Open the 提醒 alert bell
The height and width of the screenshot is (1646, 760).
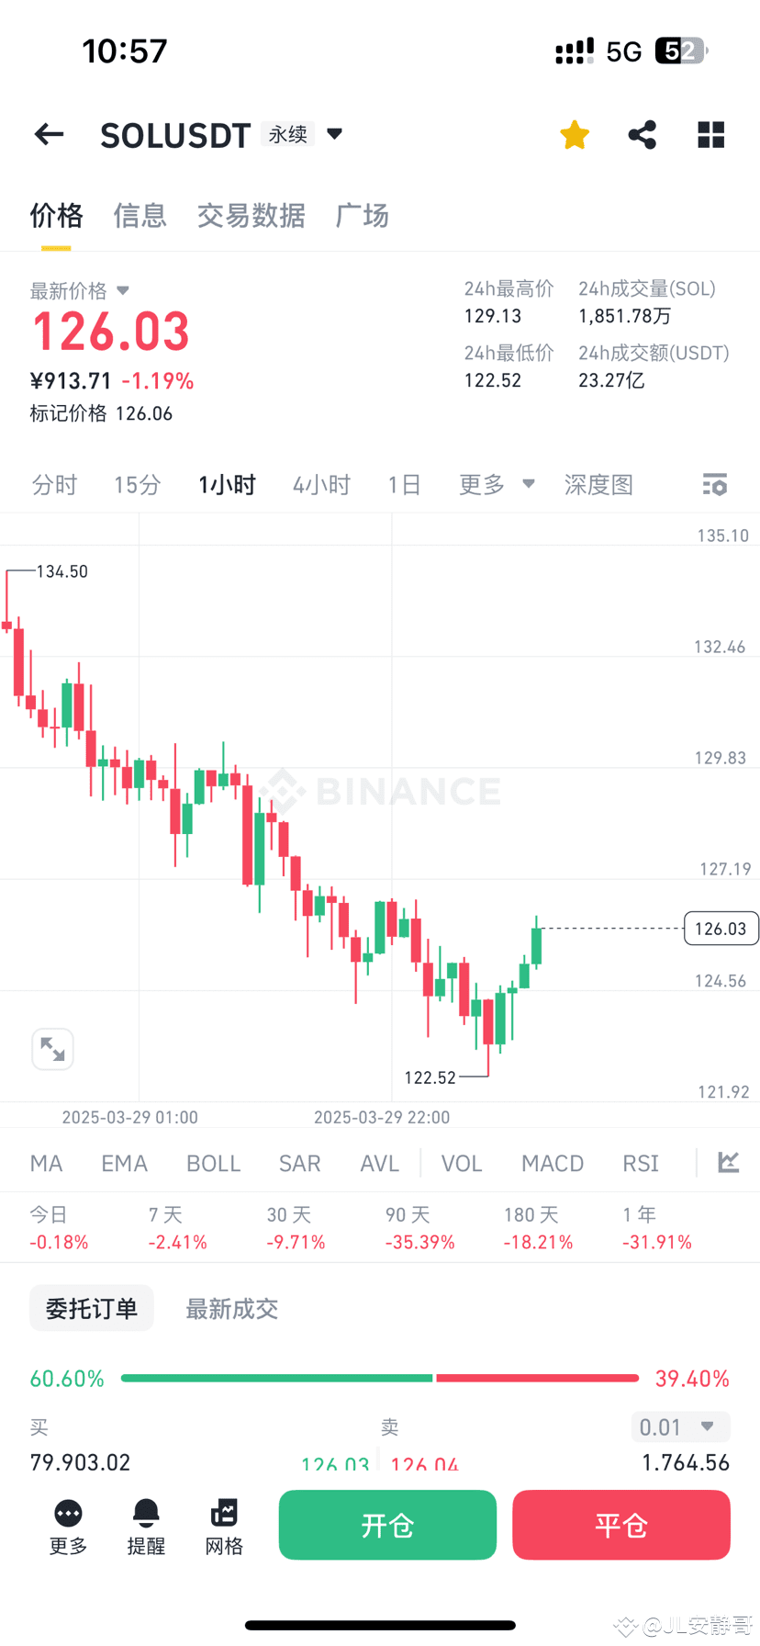[146, 1525]
